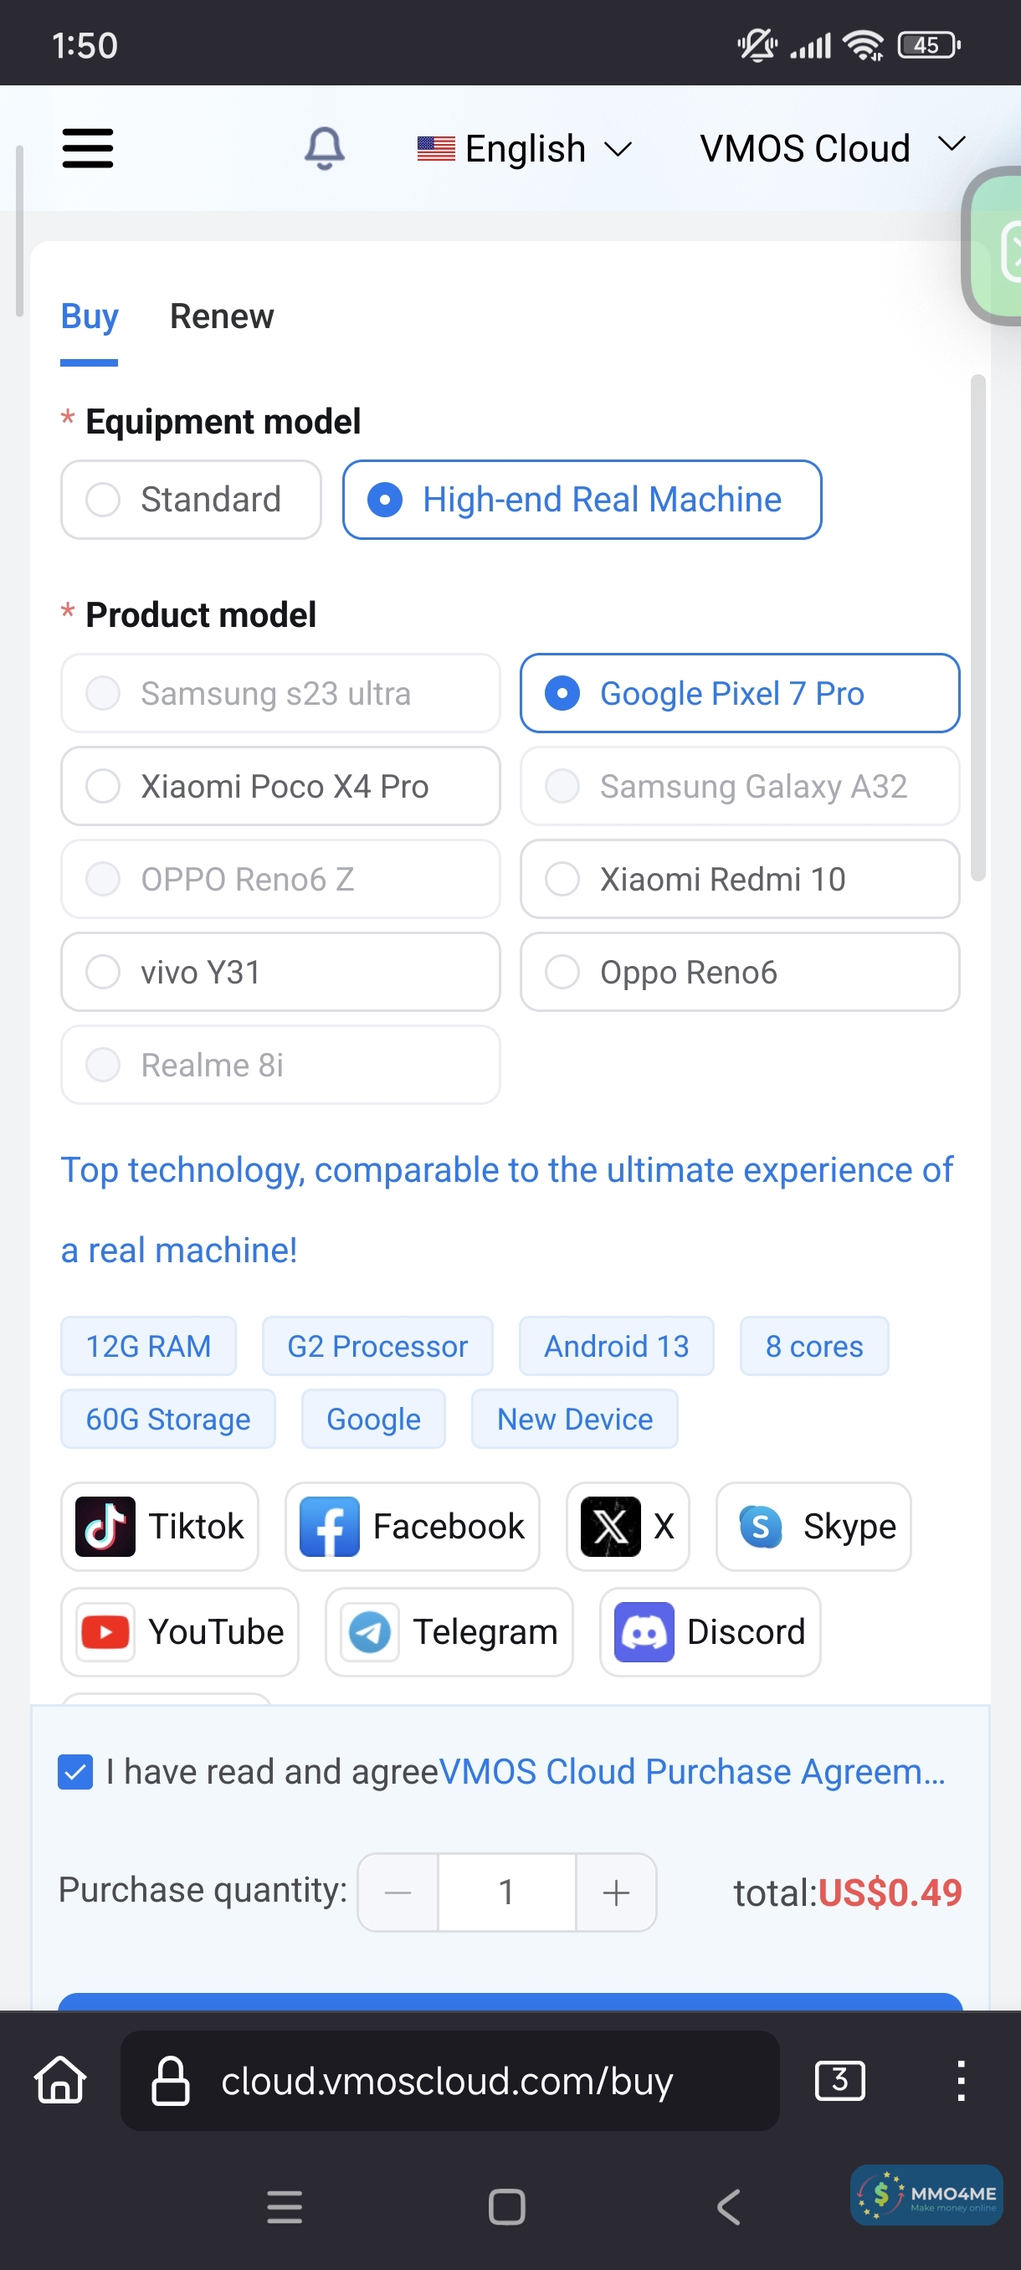
Task: Expand the English language dropdown
Action: 525,149
